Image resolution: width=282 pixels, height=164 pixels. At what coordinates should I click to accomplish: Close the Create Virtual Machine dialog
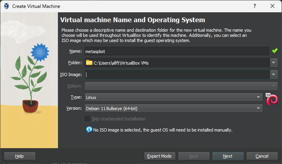[272, 6]
